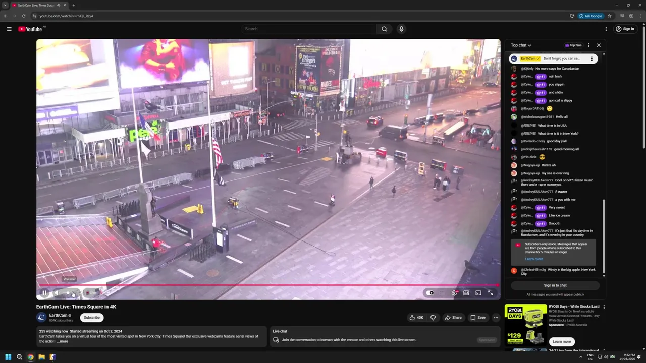Mute the video with the speaker icon

(x=57, y=293)
